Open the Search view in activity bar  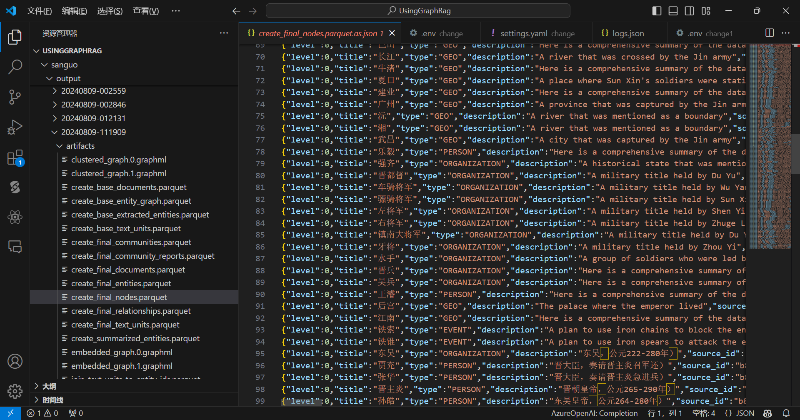[x=15, y=67]
